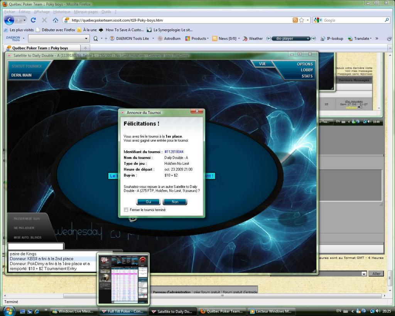Toggle 'Ne pas jouer' option

pyautogui.click(x=24, y=228)
